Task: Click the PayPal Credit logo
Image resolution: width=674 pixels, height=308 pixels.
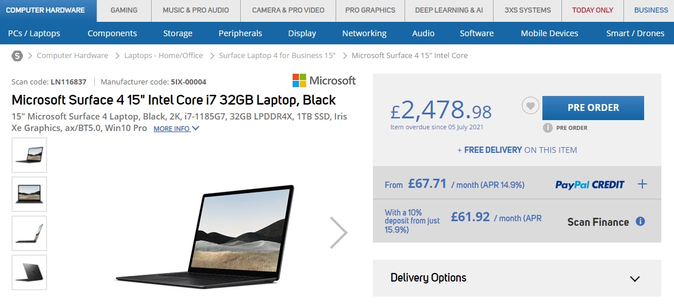Action: coord(590,184)
